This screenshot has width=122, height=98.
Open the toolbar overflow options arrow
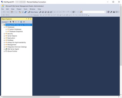(x=89, y=16)
